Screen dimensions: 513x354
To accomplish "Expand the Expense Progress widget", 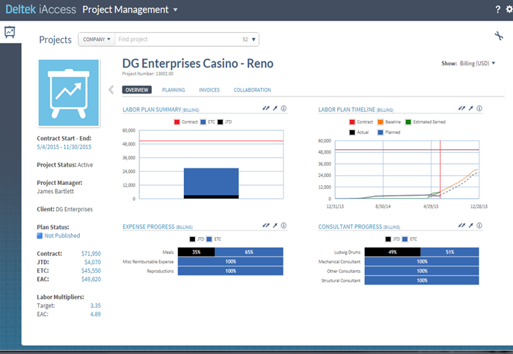I will point(265,225).
